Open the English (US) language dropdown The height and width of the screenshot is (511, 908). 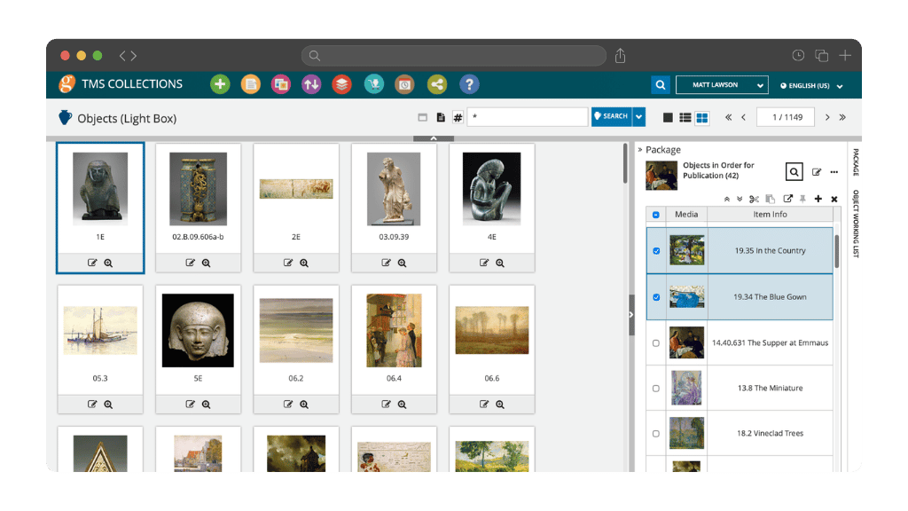[811, 86]
